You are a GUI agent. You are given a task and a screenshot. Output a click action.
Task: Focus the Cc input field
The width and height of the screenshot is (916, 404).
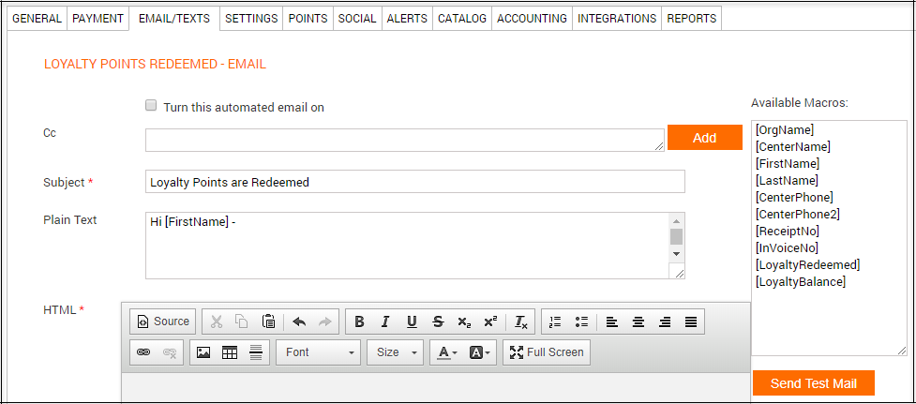[405, 140]
